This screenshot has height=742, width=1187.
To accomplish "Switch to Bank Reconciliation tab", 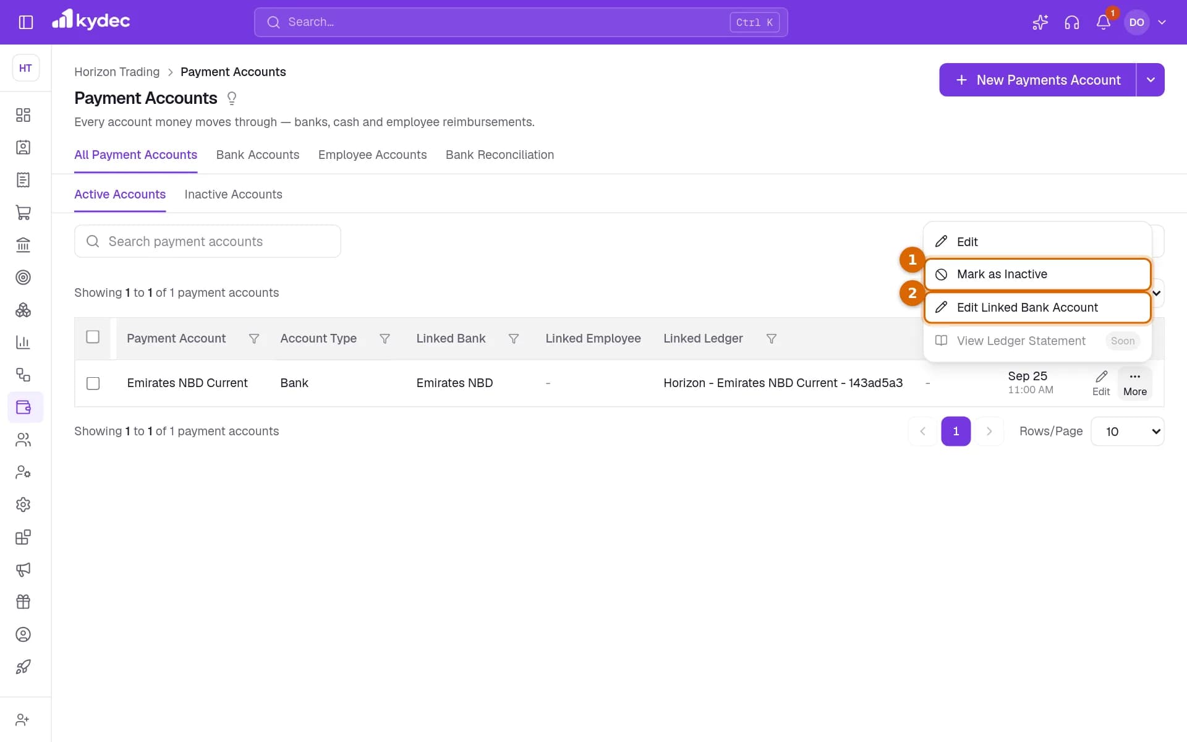I will click(x=500, y=155).
